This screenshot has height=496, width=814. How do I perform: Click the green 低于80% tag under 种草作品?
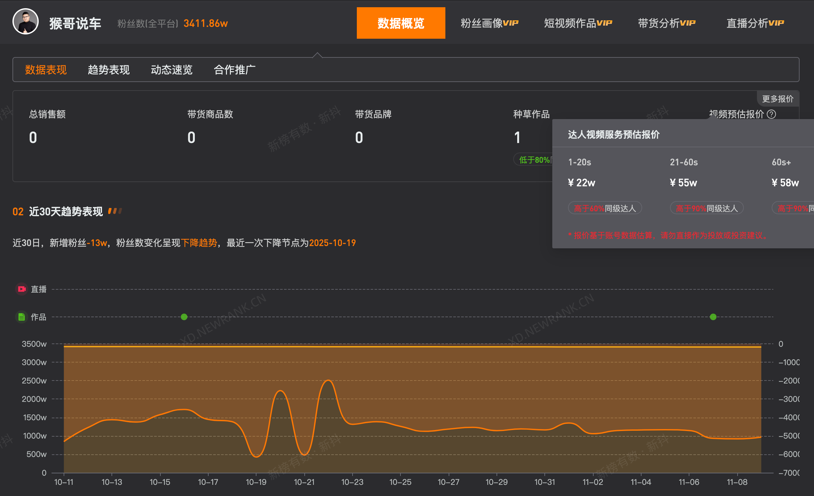[x=535, y=159]
